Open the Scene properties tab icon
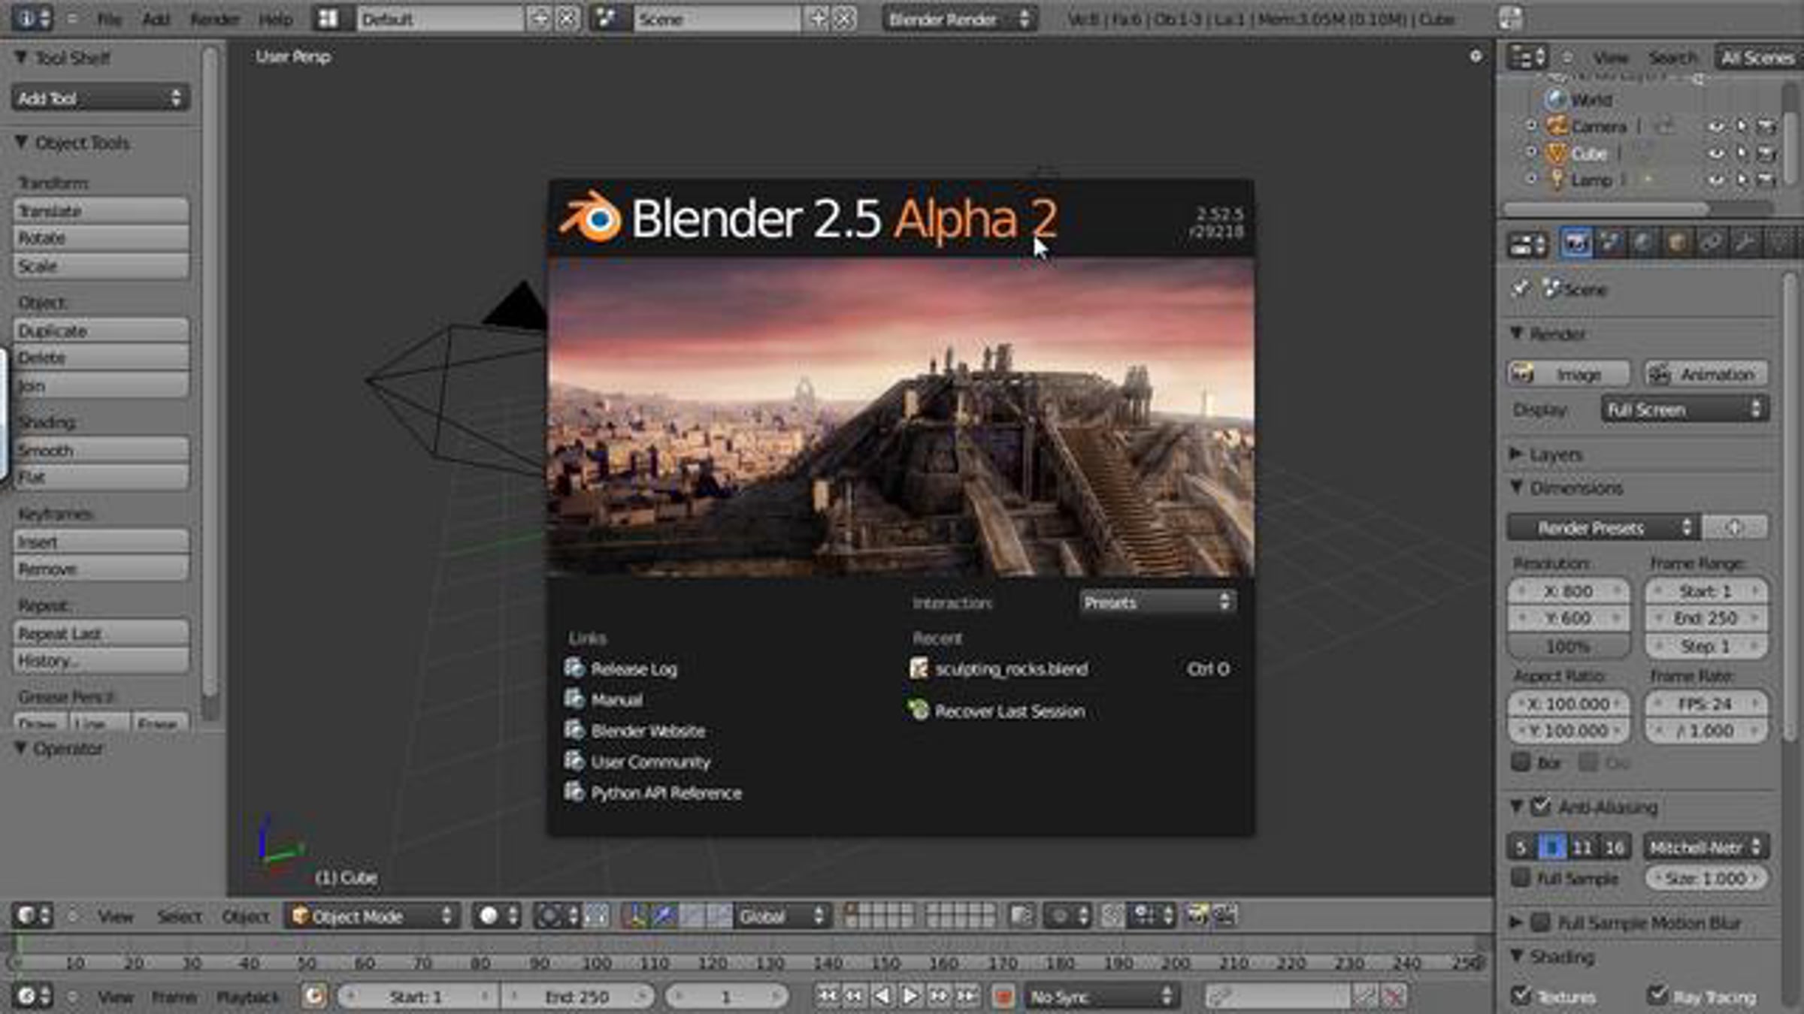Image resolution: width=1804 pixels, height=1014 pixels. [x=1609, y=243]
